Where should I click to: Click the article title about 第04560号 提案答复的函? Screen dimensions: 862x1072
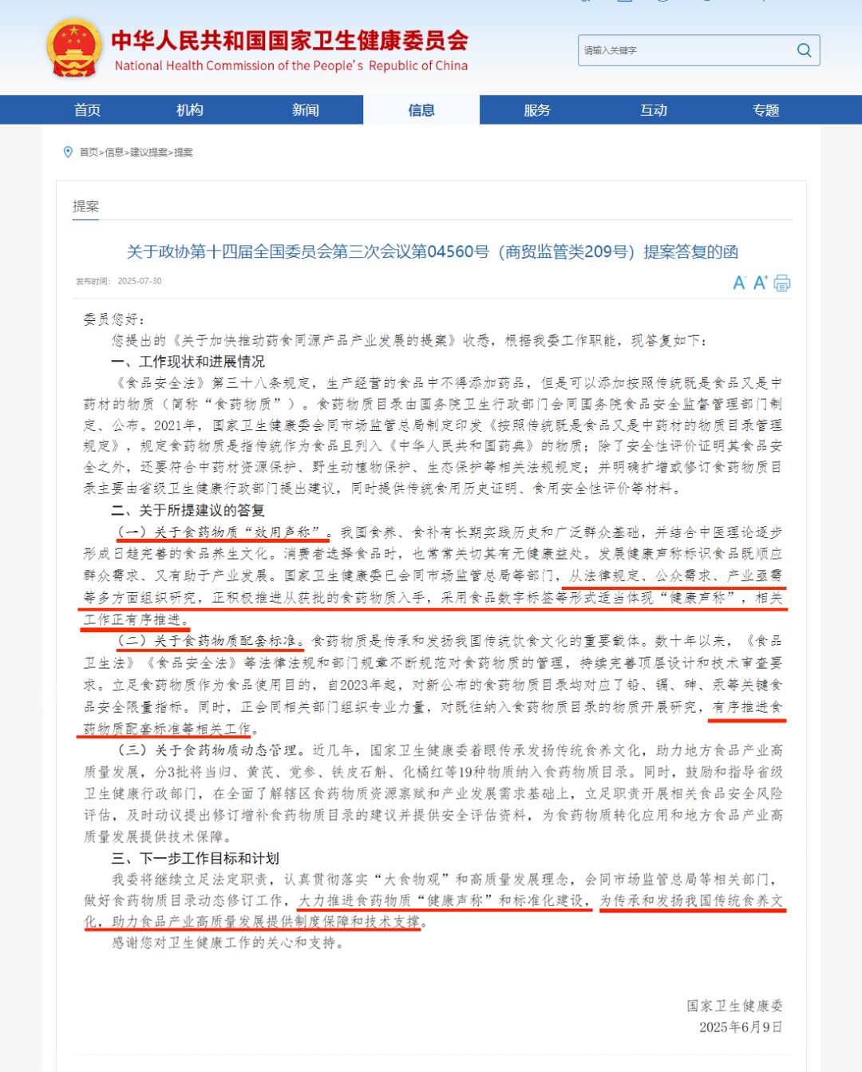432,252
